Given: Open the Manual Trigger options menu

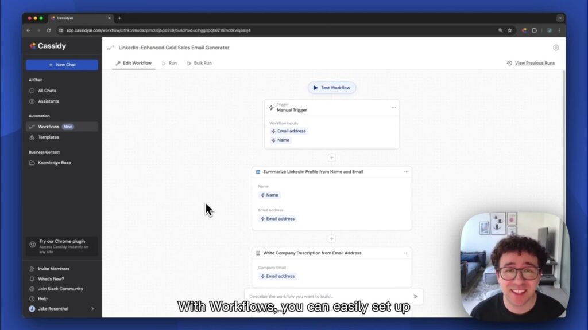Looking at the screenshot, I should (x=394, y=107).
